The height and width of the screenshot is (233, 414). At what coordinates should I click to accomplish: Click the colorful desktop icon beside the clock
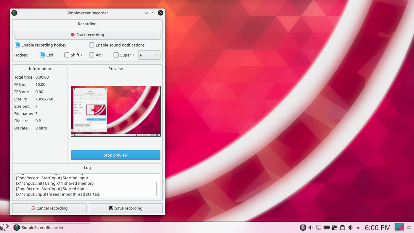pyautogui.click(x=399, y=227)
